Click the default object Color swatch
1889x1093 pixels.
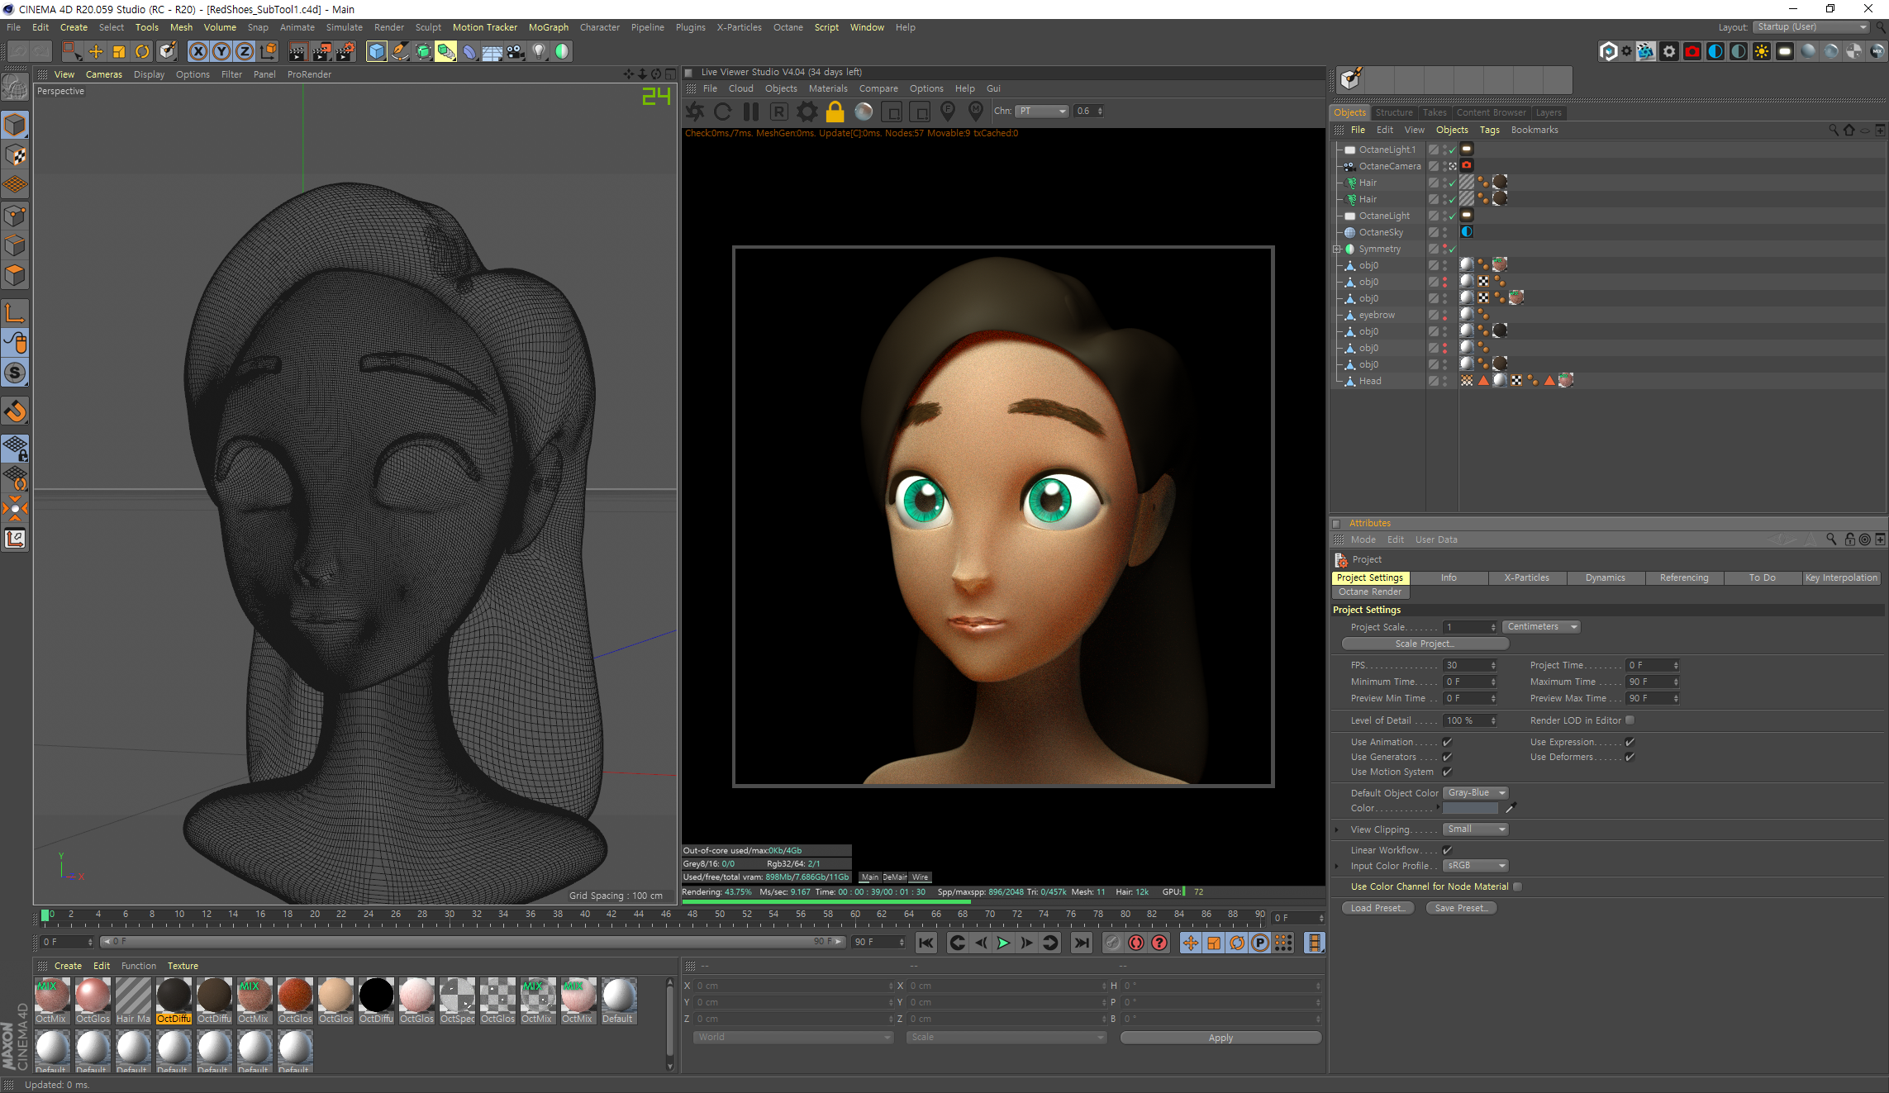(x=1470, y=809)
